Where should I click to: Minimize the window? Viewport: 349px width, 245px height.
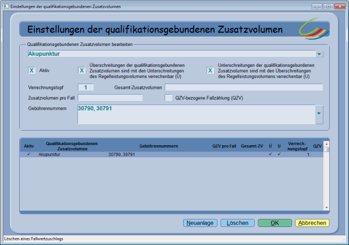point(317,6)
